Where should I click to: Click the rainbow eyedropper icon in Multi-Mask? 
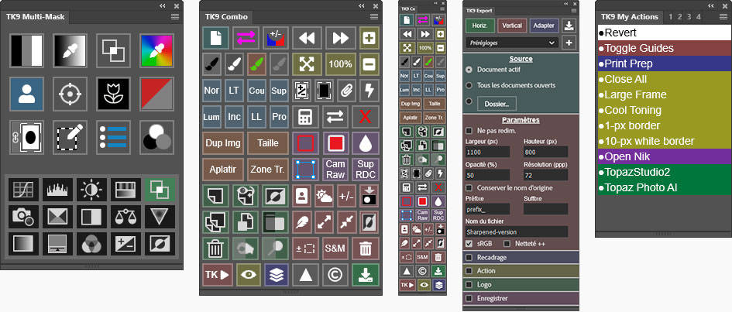coord(156,52)
